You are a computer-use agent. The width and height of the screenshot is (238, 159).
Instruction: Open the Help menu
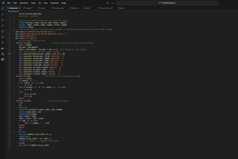coord(63,3)
